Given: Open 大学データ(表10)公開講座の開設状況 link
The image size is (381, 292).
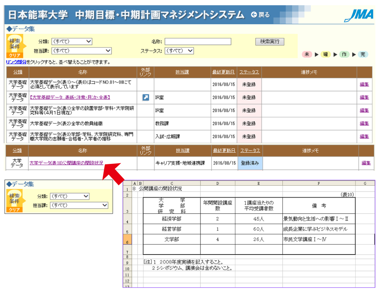Looking at the screenshot, I should [x=66, y=163].
